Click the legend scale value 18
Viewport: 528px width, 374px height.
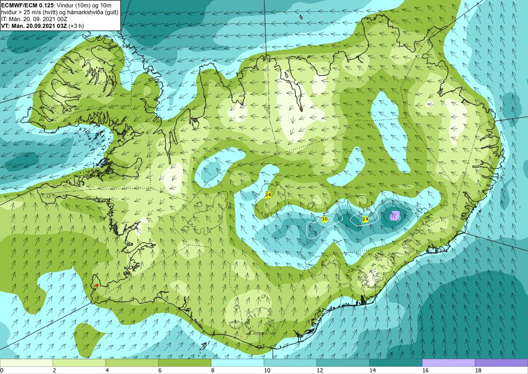click(x=478, y=370)
